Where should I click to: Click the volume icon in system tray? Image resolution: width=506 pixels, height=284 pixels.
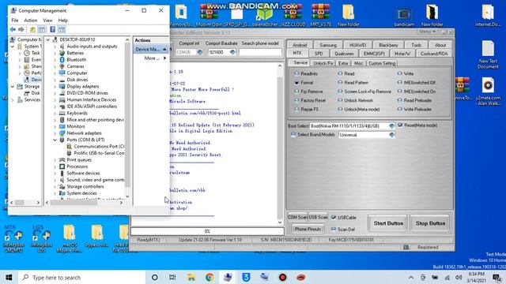pyautogui.click(x=459, y=277)
